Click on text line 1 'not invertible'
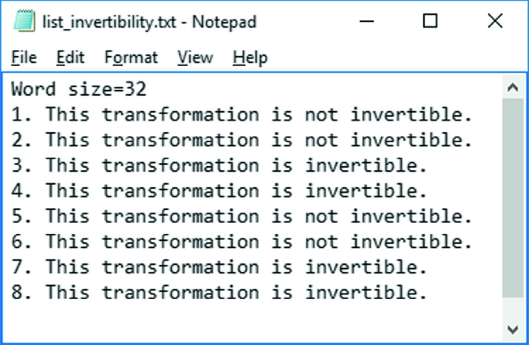The image size is (529, 345). [388, 115]
